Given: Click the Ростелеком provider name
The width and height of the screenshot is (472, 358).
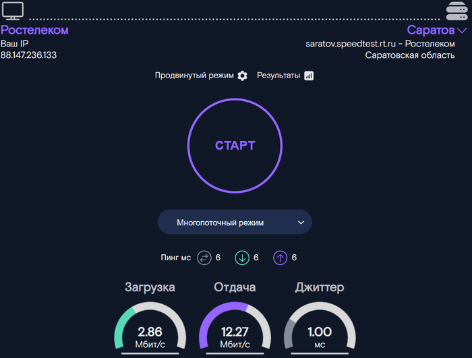Looking at the screenshot, I should [34, 30].
